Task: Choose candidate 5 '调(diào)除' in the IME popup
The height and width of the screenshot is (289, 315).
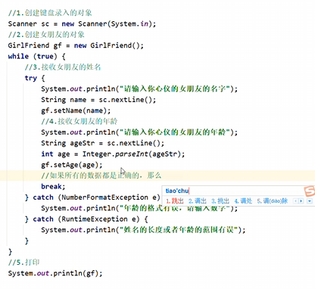Action: (273, 201)
